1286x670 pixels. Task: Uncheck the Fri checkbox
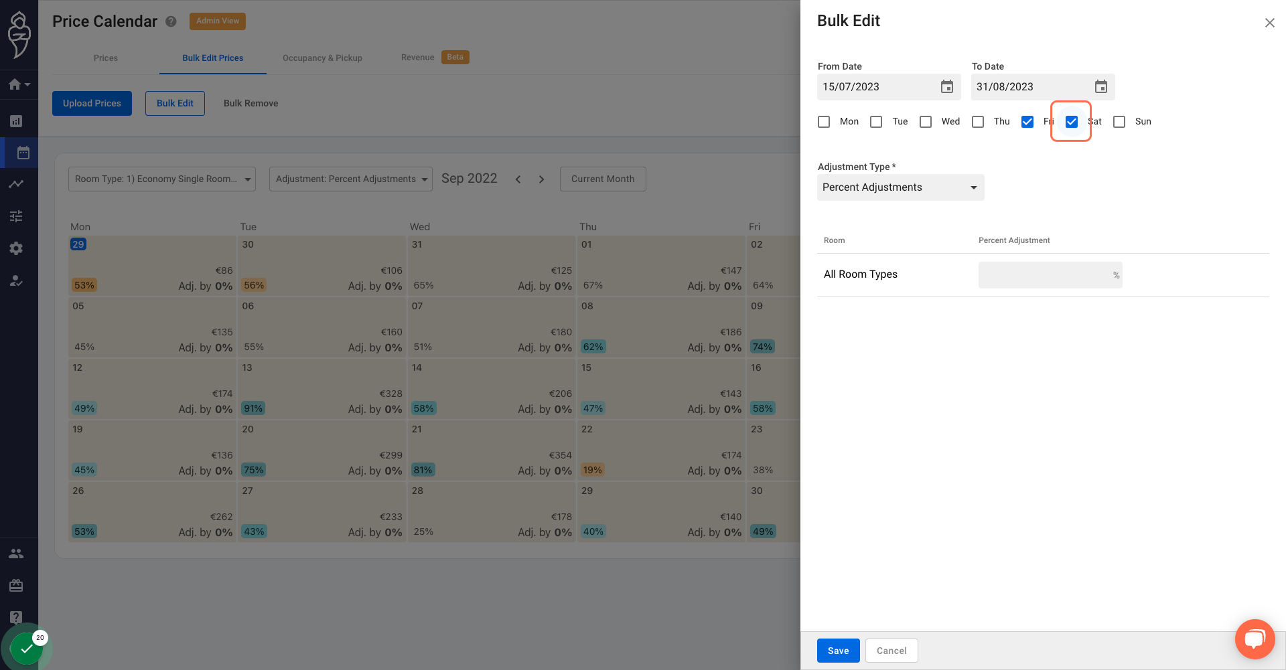tap(1027, 122)
